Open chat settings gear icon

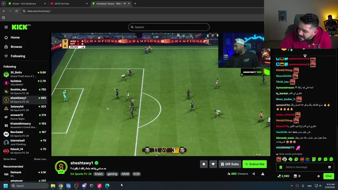click(318, 176)
